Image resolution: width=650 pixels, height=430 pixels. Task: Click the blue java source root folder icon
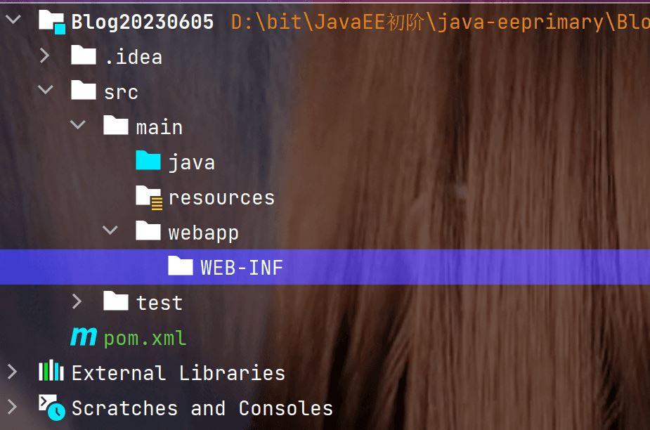click(x=148, y=162)
